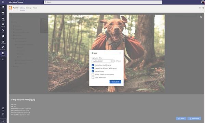This screenshot has height=123, width=205.
Task: Open Calls in the Teams sidebar
Action: (3, 31)
